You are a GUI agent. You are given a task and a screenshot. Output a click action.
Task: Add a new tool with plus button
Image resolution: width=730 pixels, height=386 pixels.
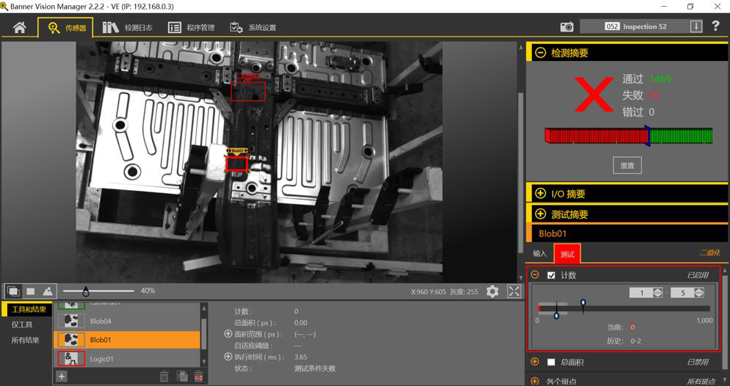pos(62,376)
